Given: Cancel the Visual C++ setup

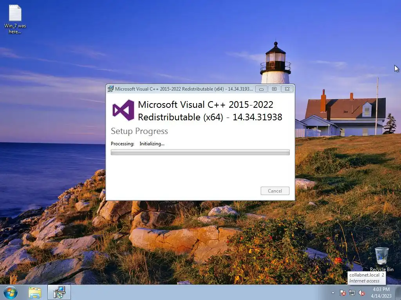Looking at the screenshot, I should [x=275, y=191].
